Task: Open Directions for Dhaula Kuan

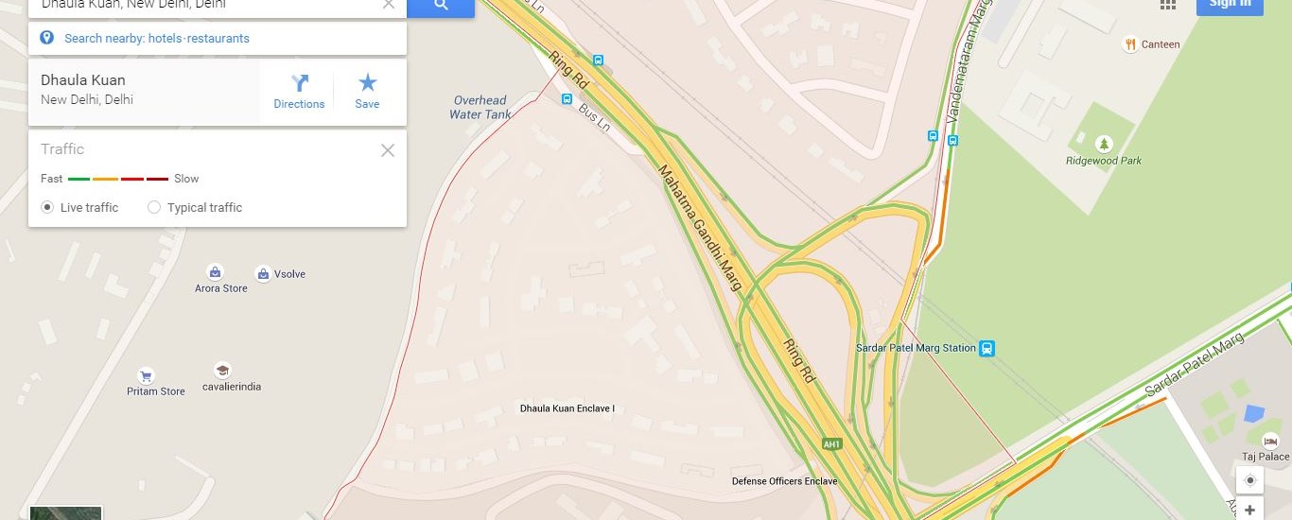Action: [299, 92]
